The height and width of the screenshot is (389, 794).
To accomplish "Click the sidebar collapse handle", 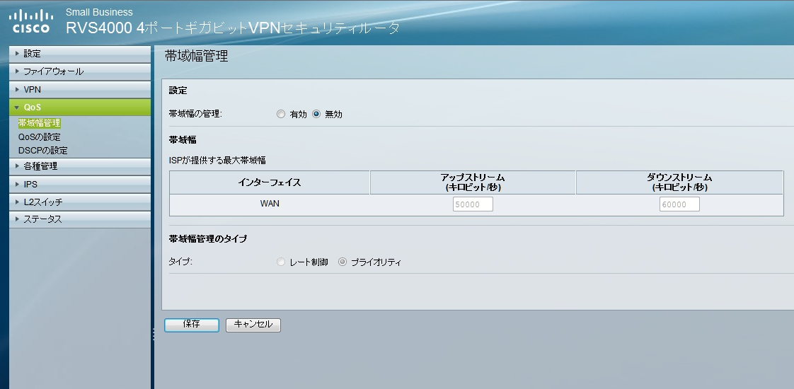I will (153, 334).
